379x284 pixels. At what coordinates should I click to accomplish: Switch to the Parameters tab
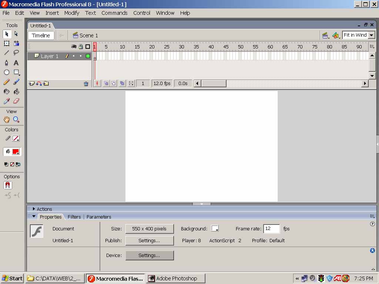[99, 217]
